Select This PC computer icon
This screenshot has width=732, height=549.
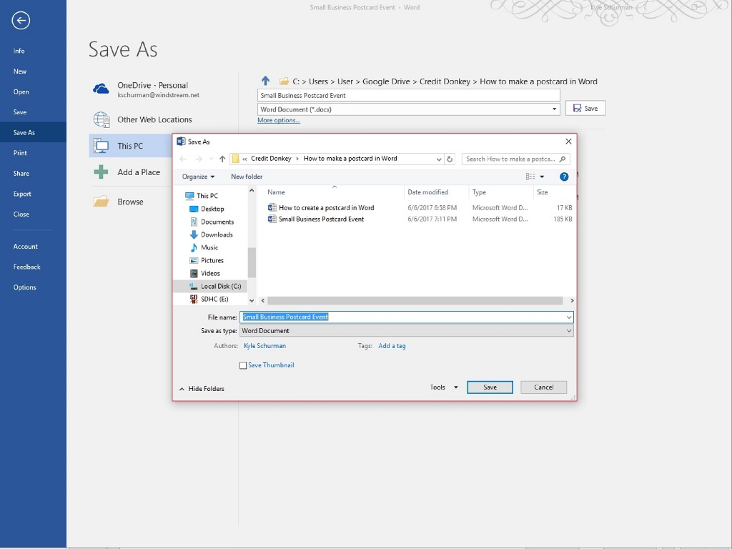click(x=101, y=146)
